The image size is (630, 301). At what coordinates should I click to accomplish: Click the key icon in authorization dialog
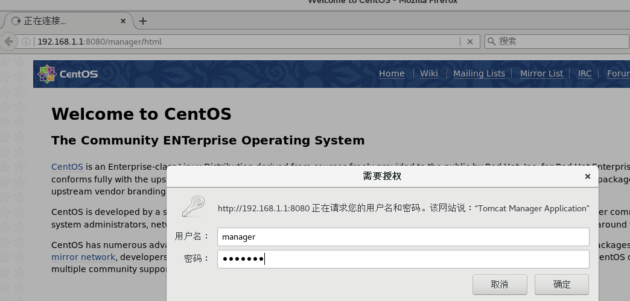coord(193,206)
